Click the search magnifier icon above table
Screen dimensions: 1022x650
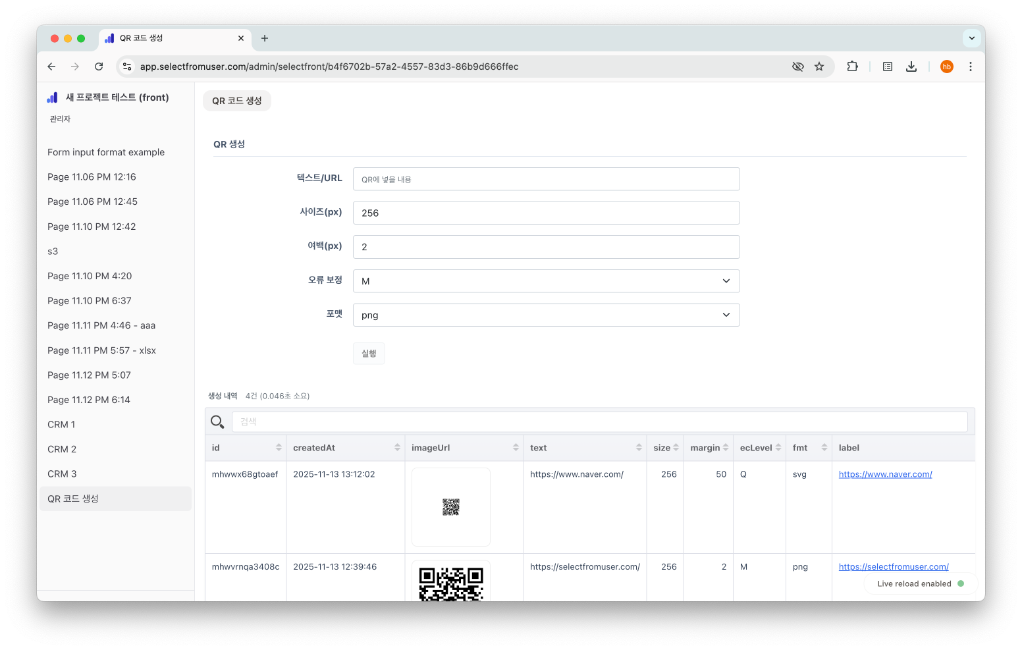pyautogui.click(x=217, y=421)
